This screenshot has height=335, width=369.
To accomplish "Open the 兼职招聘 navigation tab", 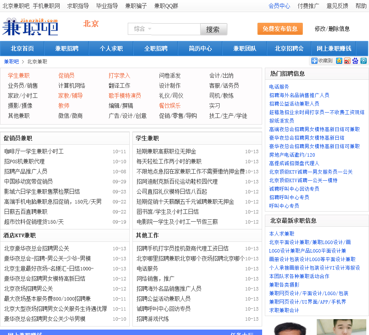I will pyautogui.click(x=67, y=48).
